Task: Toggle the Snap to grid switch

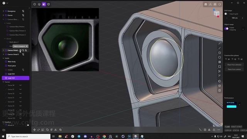Action: coord(226,14)
